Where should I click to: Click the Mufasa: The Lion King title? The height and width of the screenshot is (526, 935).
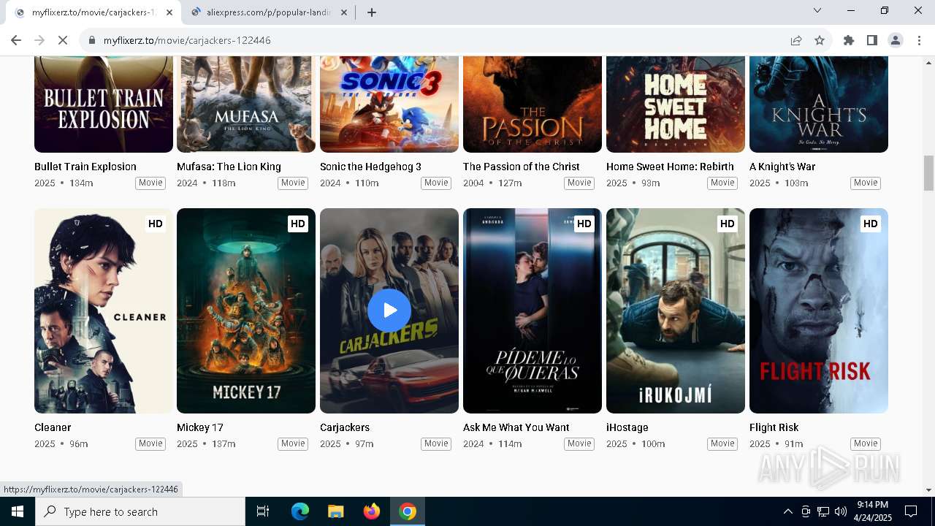tap(229, 167)
